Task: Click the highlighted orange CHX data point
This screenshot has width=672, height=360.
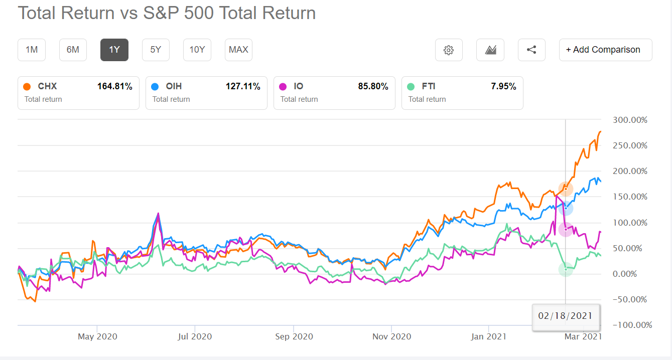Action: point(566,189)
